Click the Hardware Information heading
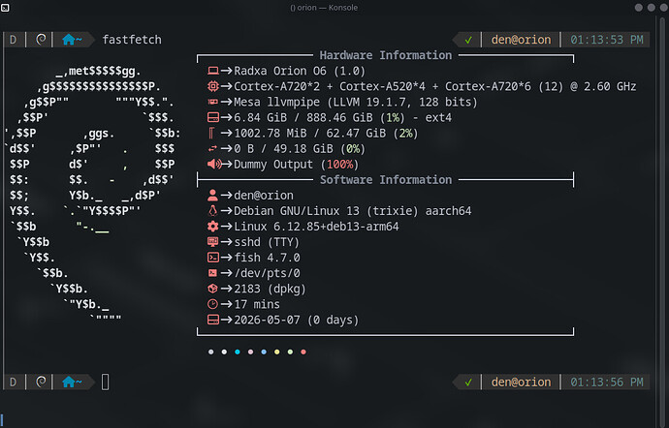Image resolution: width=669 pixels, height=428 pixels. (386, 55)
